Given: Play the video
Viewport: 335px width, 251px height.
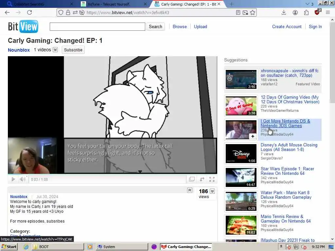Looking at the screenshot, I should coord(13,179).
